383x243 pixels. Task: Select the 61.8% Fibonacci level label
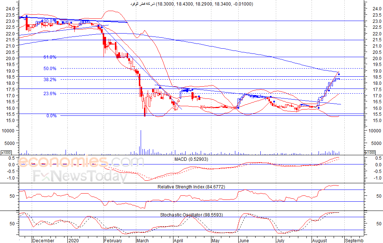pyautogui.click(x=50, y=57)
